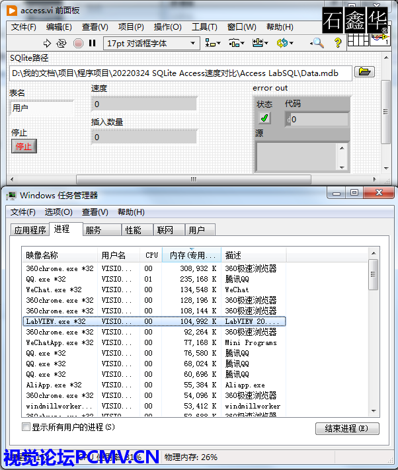Click the SQlite路径 path input field
Screen dimensions: 398x470
[180, 73]
